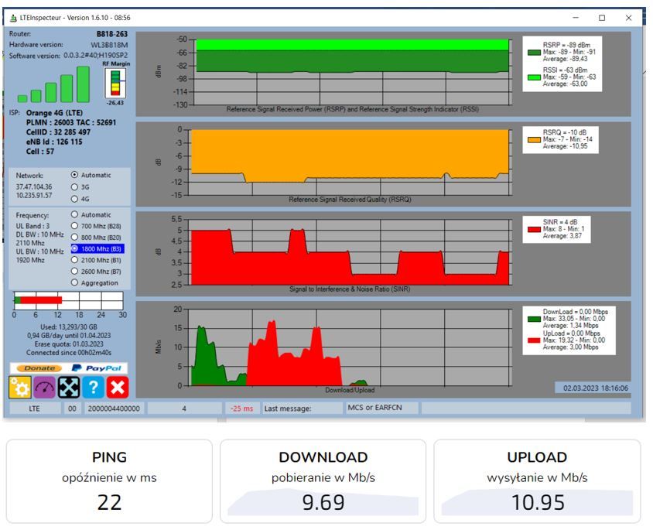Open help with the question mark icon
The height and width of the screenshot is (530, 653).
94,387
